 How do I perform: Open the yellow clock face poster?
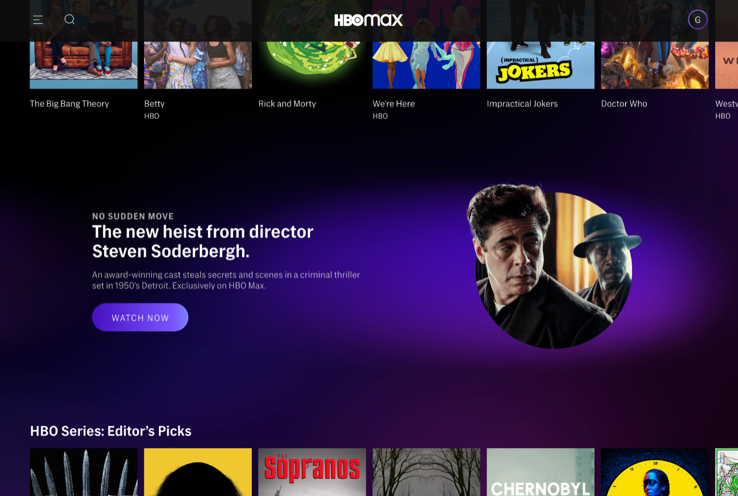(x=655, y=472)
